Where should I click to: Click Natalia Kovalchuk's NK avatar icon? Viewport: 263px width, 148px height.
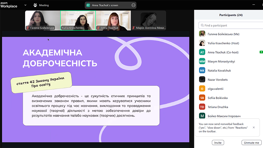click(x=202, y=71)
